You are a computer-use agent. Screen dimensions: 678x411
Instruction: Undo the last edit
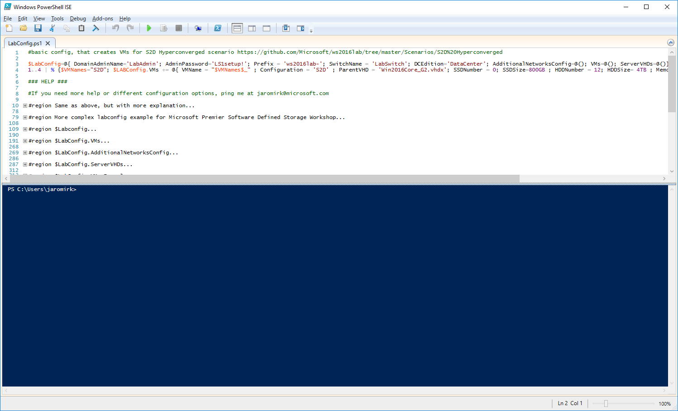[x=116, y=28]
